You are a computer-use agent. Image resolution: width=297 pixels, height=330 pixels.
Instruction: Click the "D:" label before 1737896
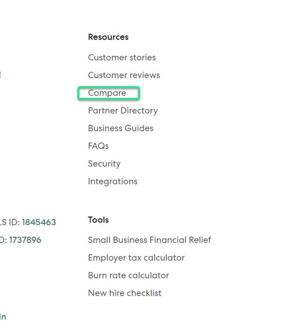tap(3, 240)
